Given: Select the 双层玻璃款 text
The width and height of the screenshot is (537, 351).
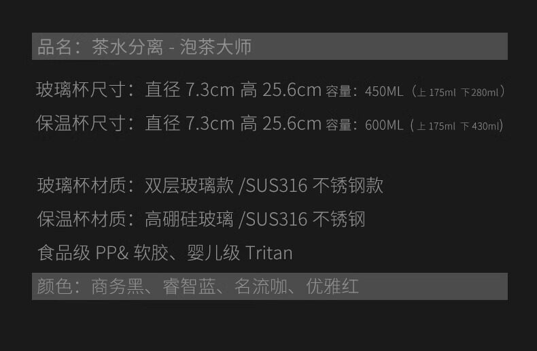Looking at the screenshot, I should pos(188,185).
